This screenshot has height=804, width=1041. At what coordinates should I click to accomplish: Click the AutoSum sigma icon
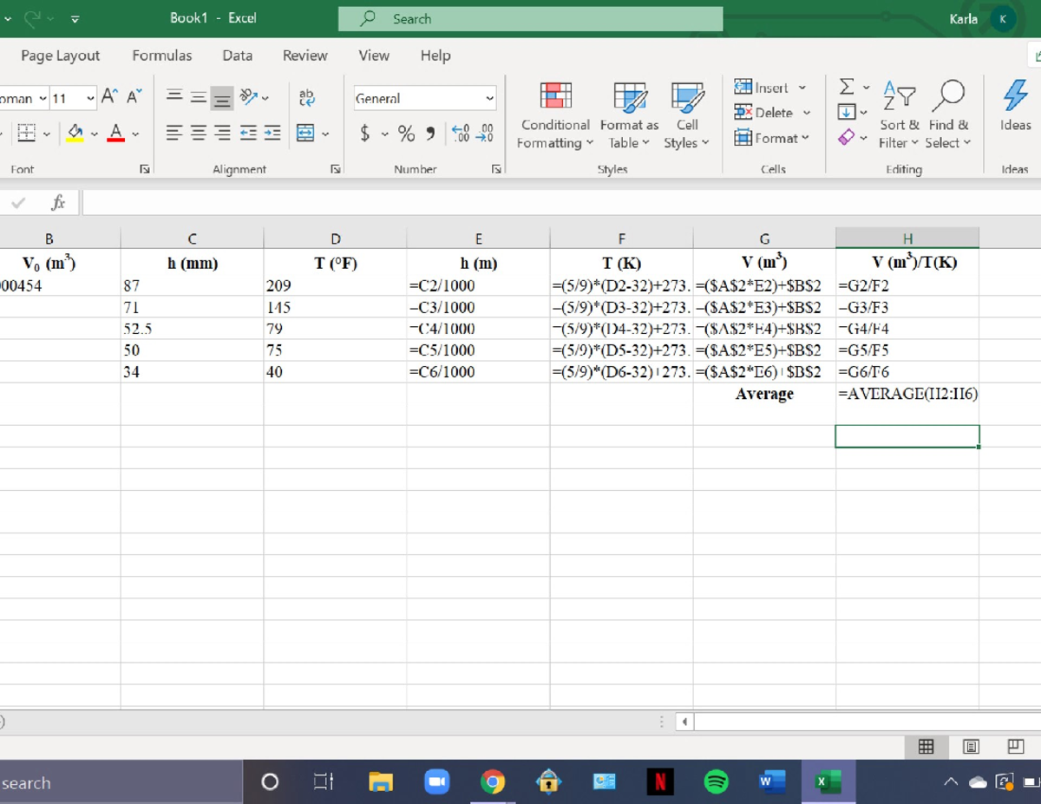point(846,87)
